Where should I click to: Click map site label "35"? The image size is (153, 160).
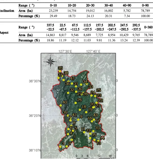tap(60, 68)
